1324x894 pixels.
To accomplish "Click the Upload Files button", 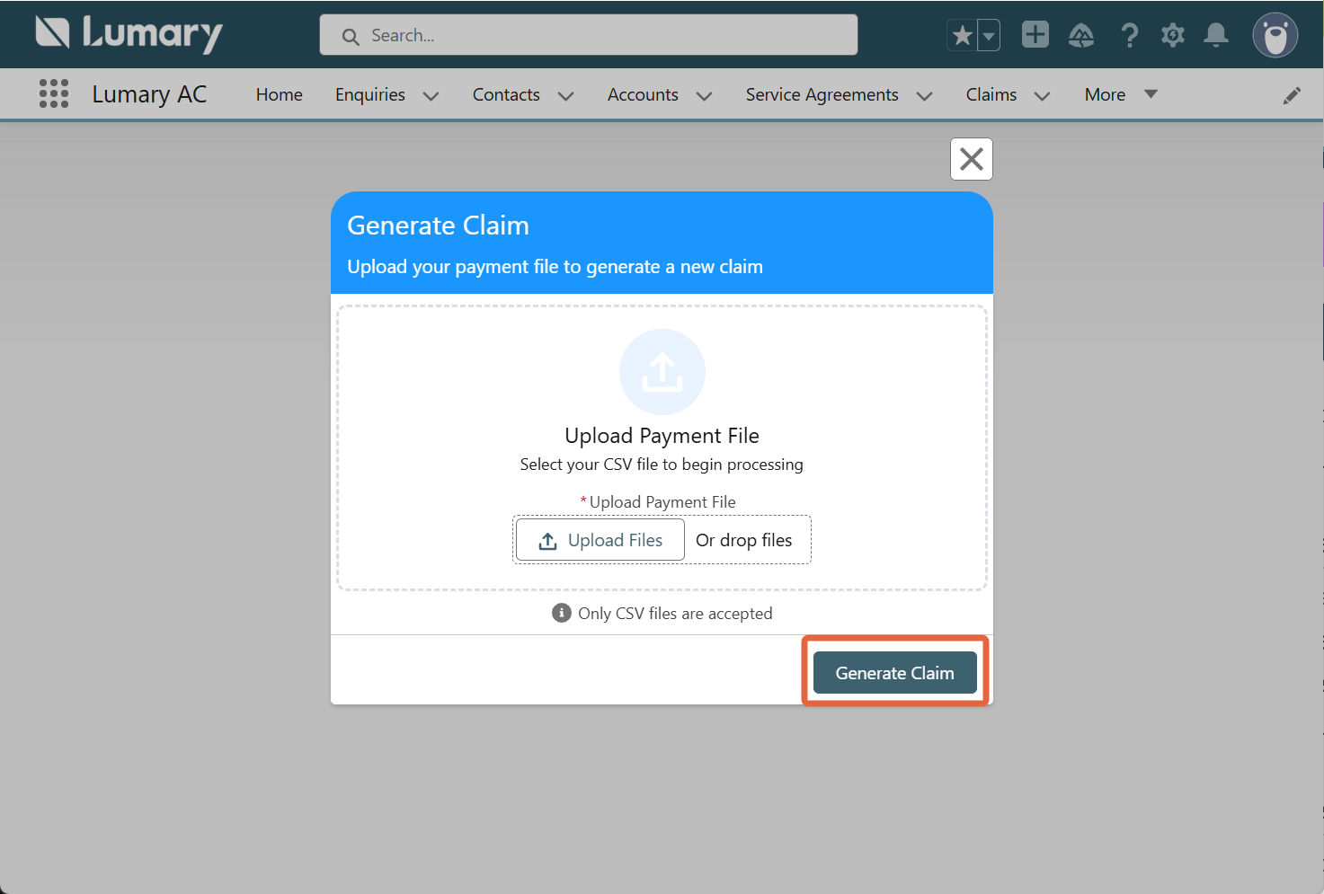I will pyautogui.click(x=600, y=540).
